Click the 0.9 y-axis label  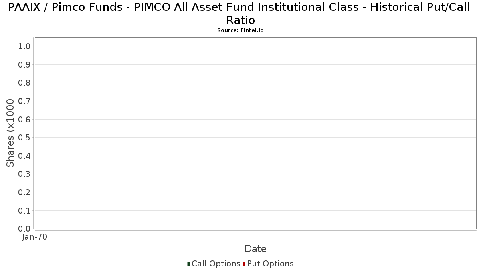click(24, 65)
